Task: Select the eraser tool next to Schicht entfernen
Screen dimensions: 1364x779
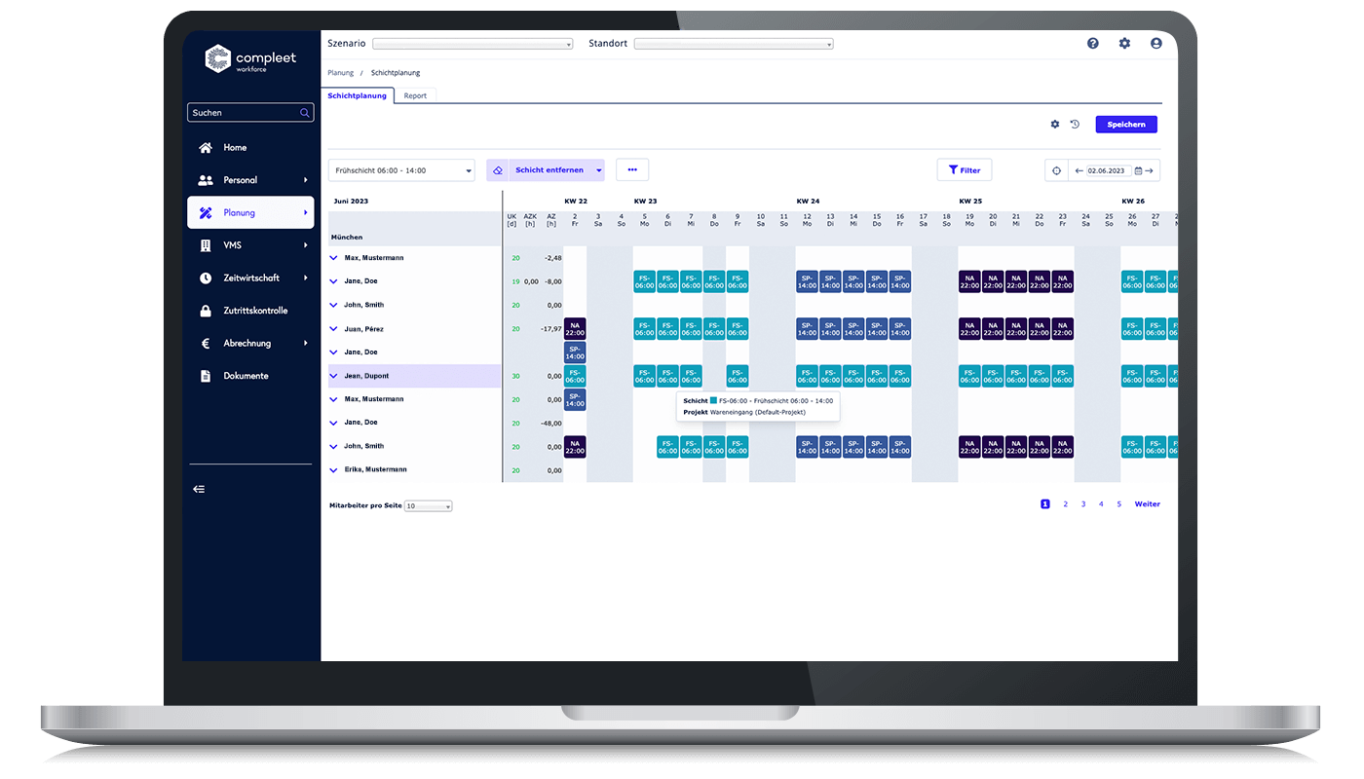Action: point(498,170)
